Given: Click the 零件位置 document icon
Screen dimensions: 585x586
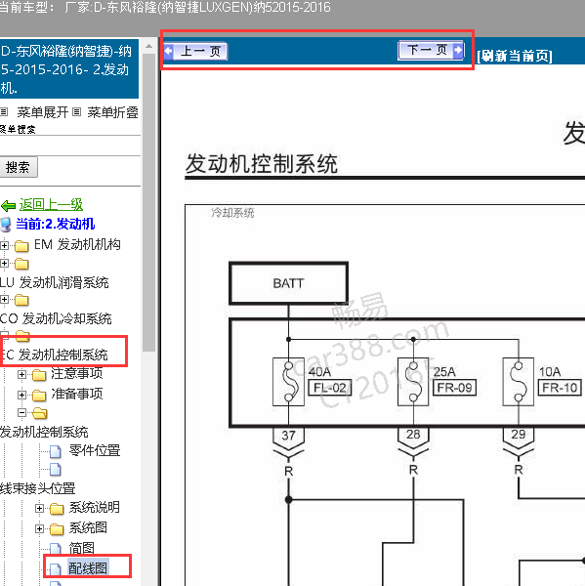Looking at the screenshot, I should click(x=56, y=451).
